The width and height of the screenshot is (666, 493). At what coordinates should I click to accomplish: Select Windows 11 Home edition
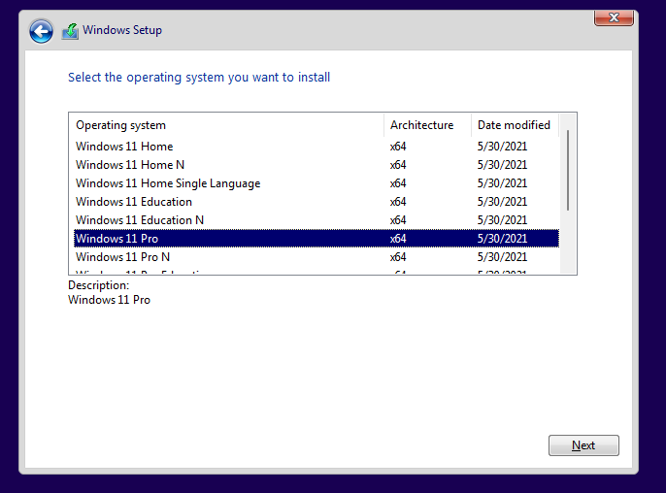(x=316, y=147)
